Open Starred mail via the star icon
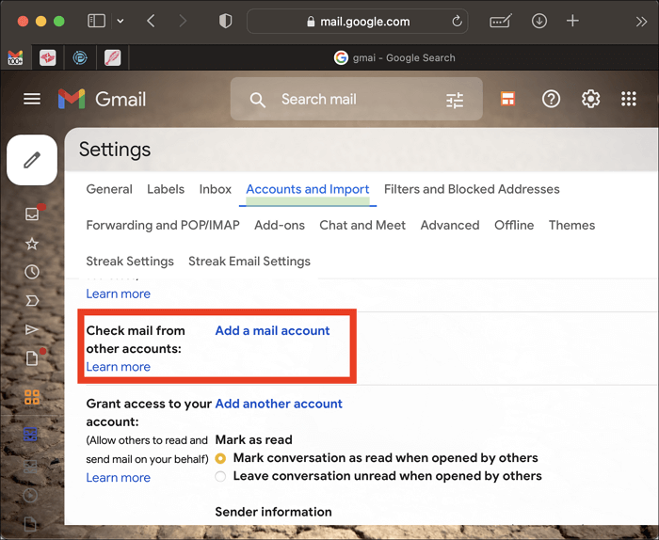The width and height of the screenshot is (659, 540). pyautogui.click(x=32, y=244)
